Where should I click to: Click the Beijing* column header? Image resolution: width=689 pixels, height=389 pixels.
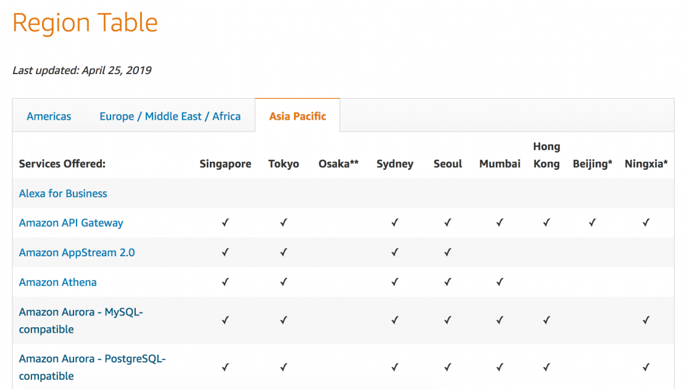coord(592,164)
